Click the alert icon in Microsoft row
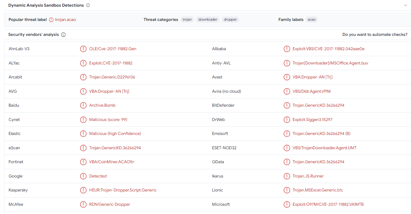The height and width of the screenshot is (214, 411). pyautogui.click(x=287, y=204)
